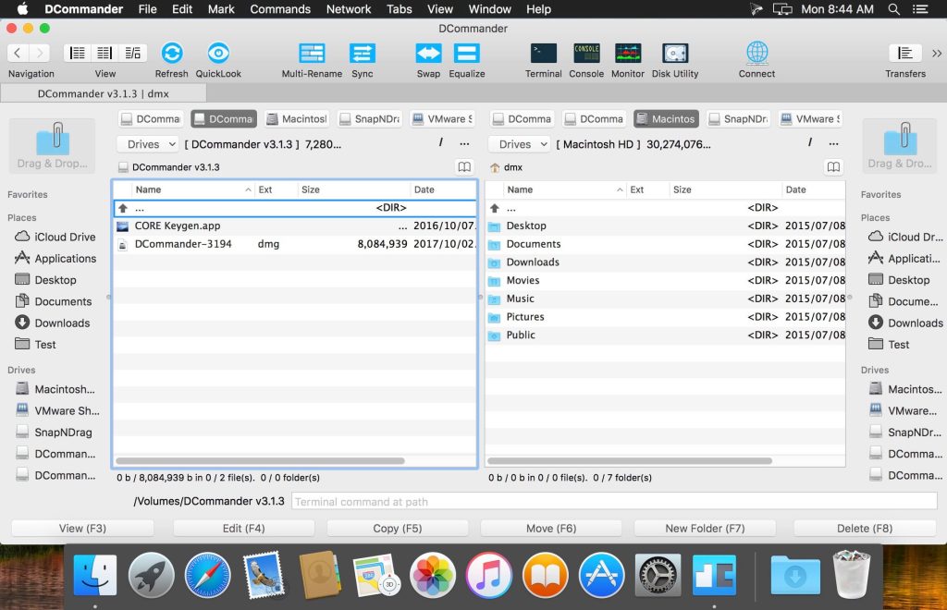The width and height of the screenshot is (947, 610).
Task: Launch Terminal from the toolbar
Action: tap(543, 53)
